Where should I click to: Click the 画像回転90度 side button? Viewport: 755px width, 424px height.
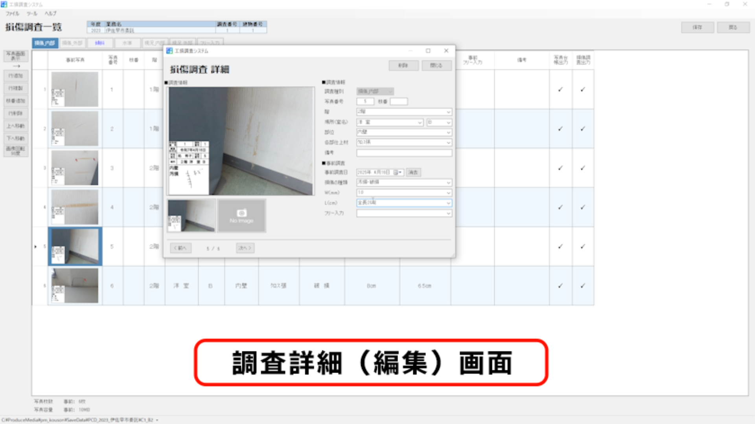[x=16, y=151]
